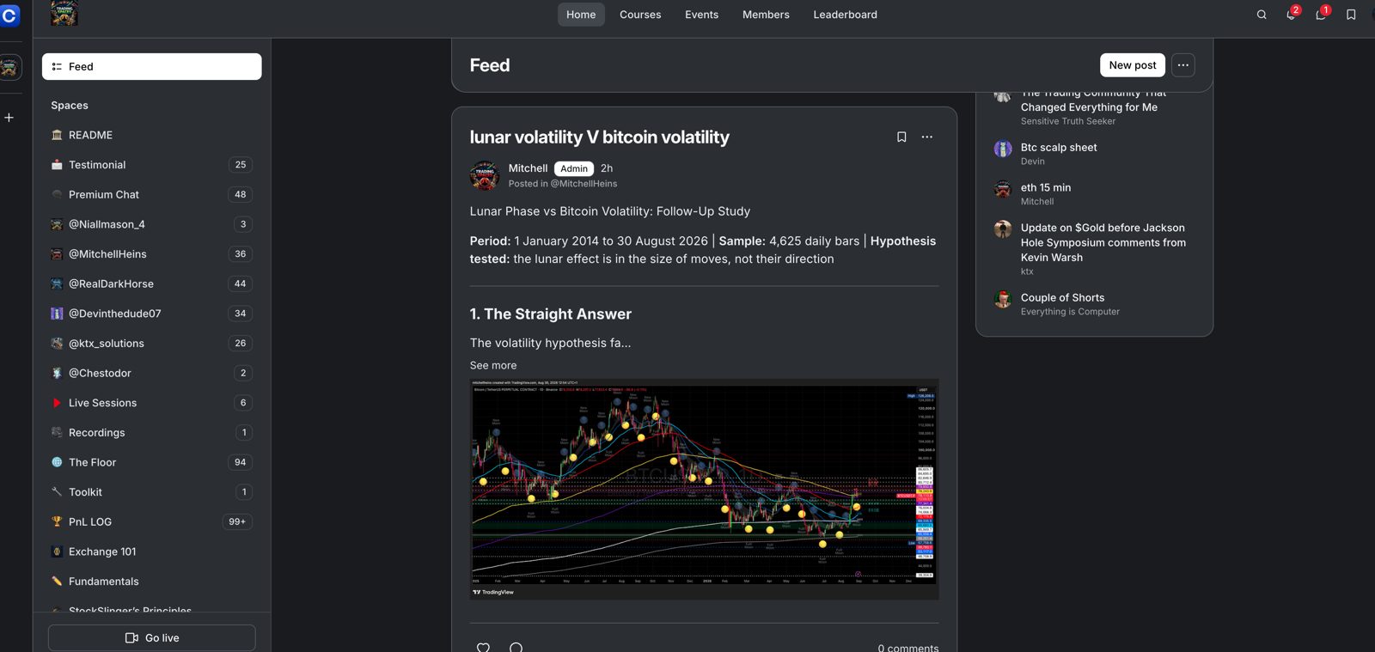Open @Chestodor space
Screen dimensions: 1375x652
(x=151, y=373)
